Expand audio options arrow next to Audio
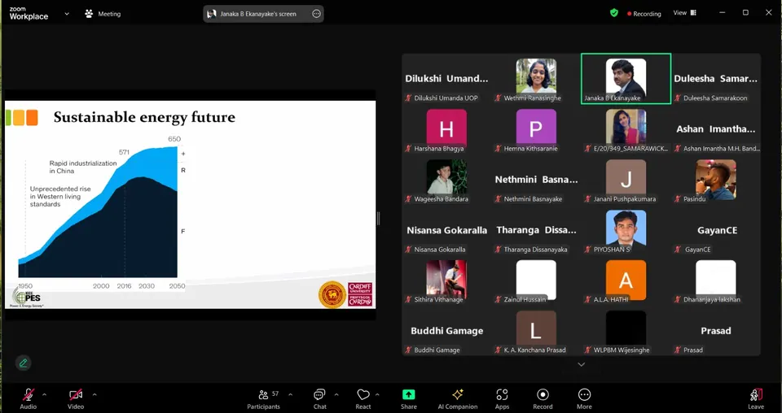 click(44, 394)
